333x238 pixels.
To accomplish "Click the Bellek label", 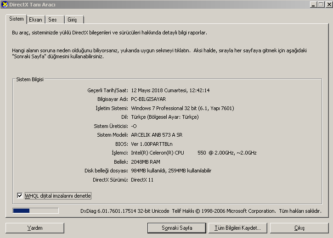I will [x=121, y=162].
